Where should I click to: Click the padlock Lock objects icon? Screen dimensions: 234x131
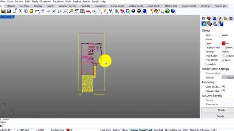[x=116, y=11]
